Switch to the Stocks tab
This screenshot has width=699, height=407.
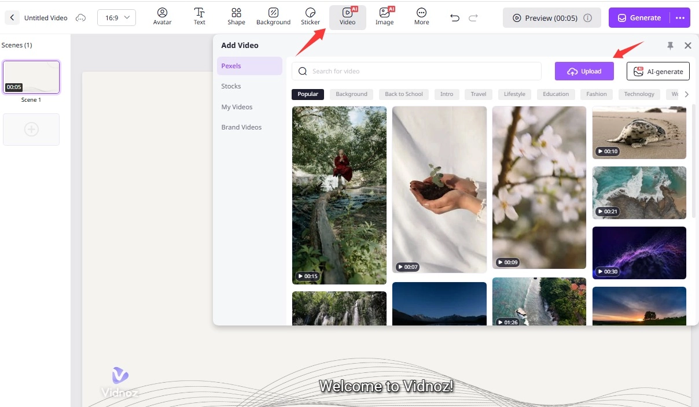point(231,86)
